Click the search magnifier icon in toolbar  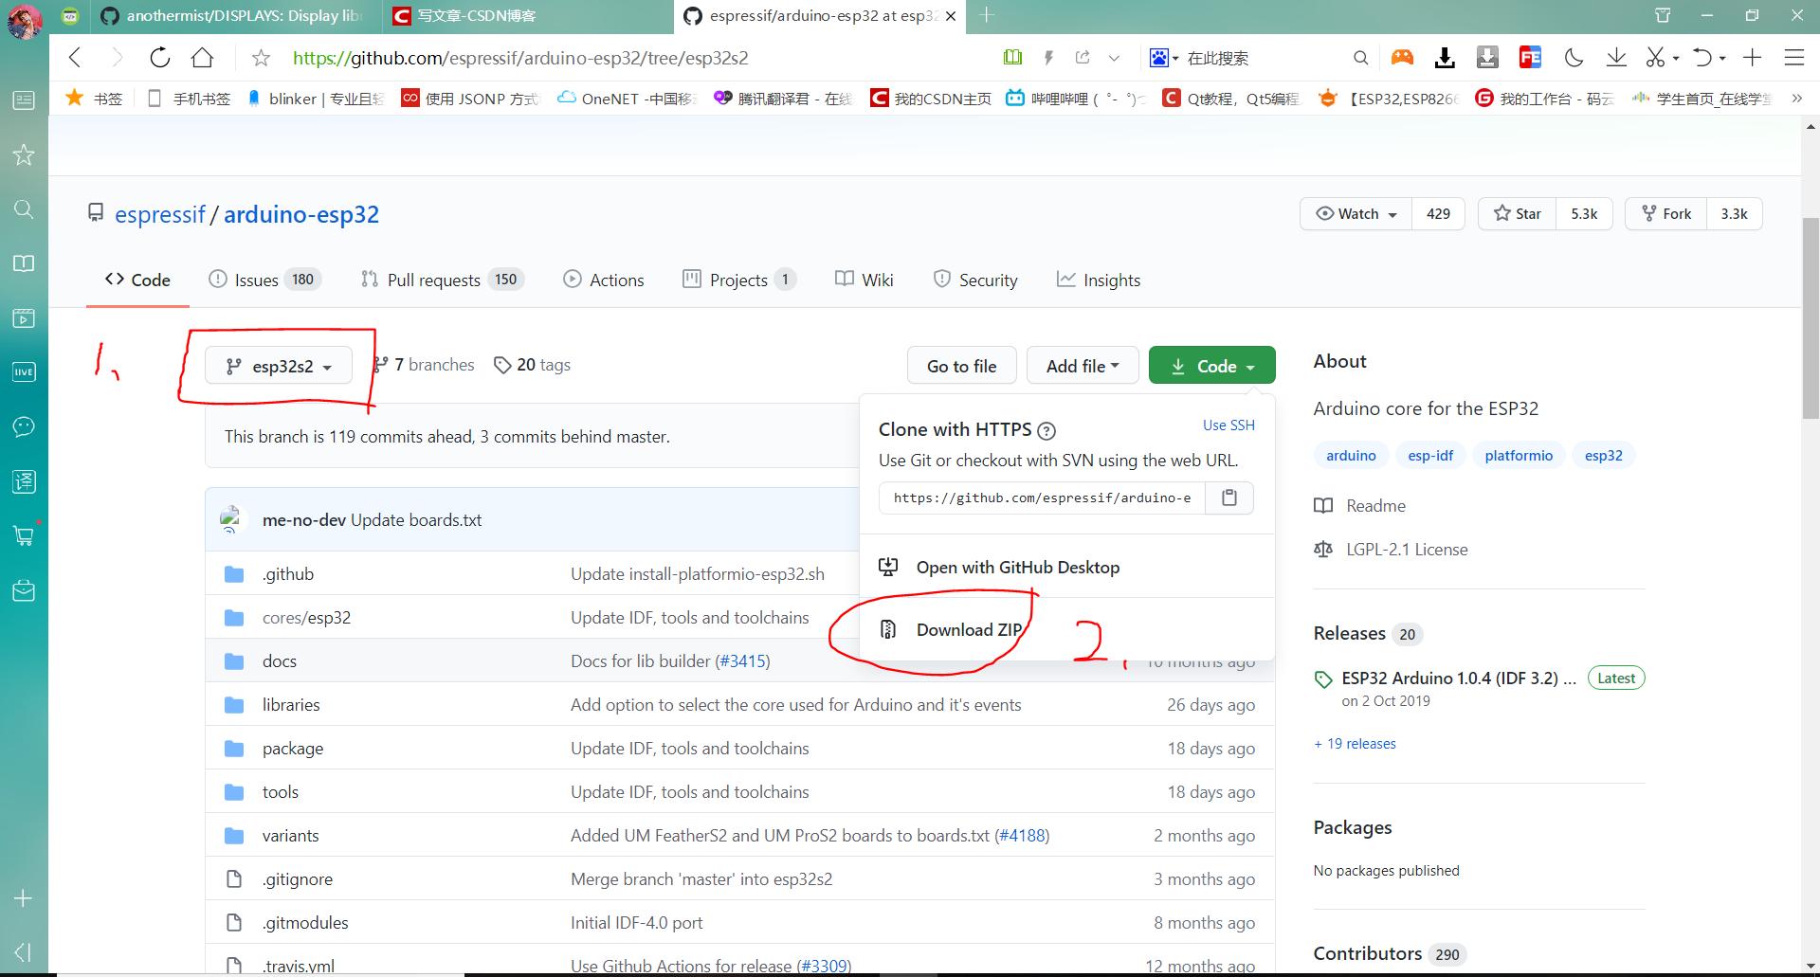(x=1360, y=58)
